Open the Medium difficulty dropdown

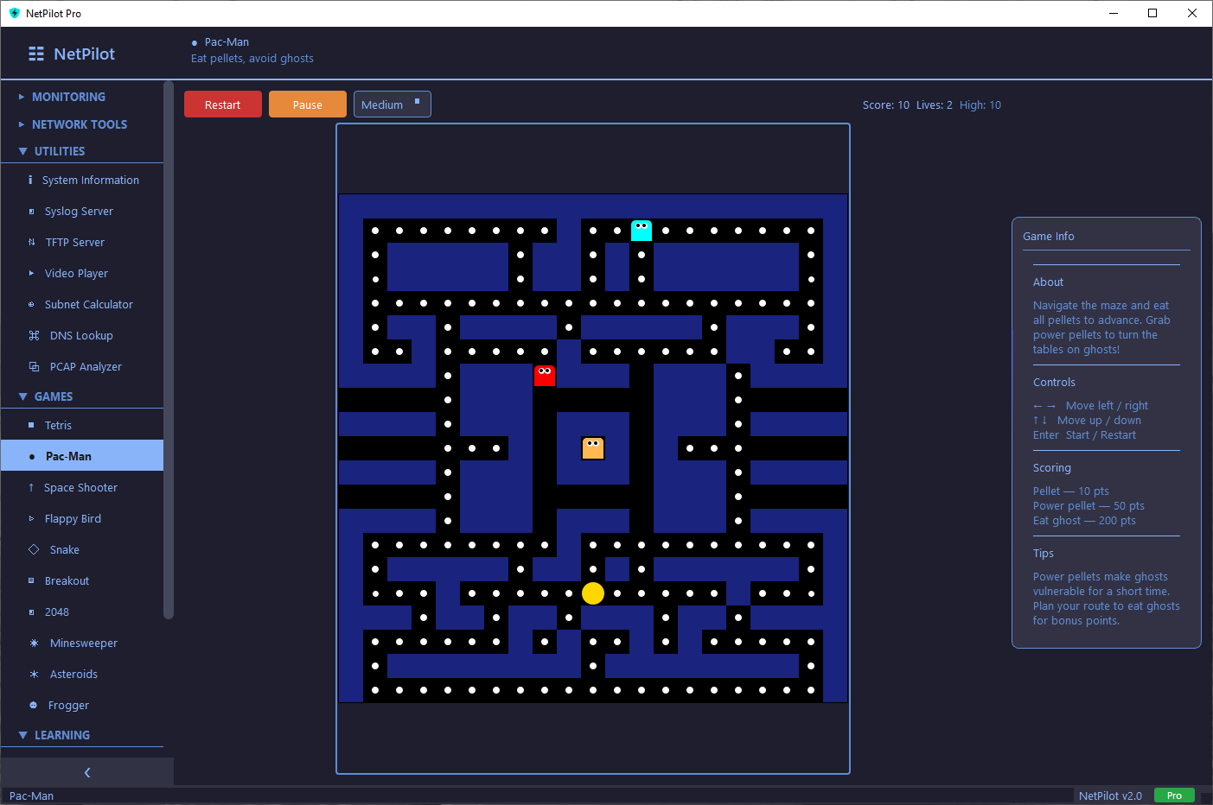coord(392,104)
